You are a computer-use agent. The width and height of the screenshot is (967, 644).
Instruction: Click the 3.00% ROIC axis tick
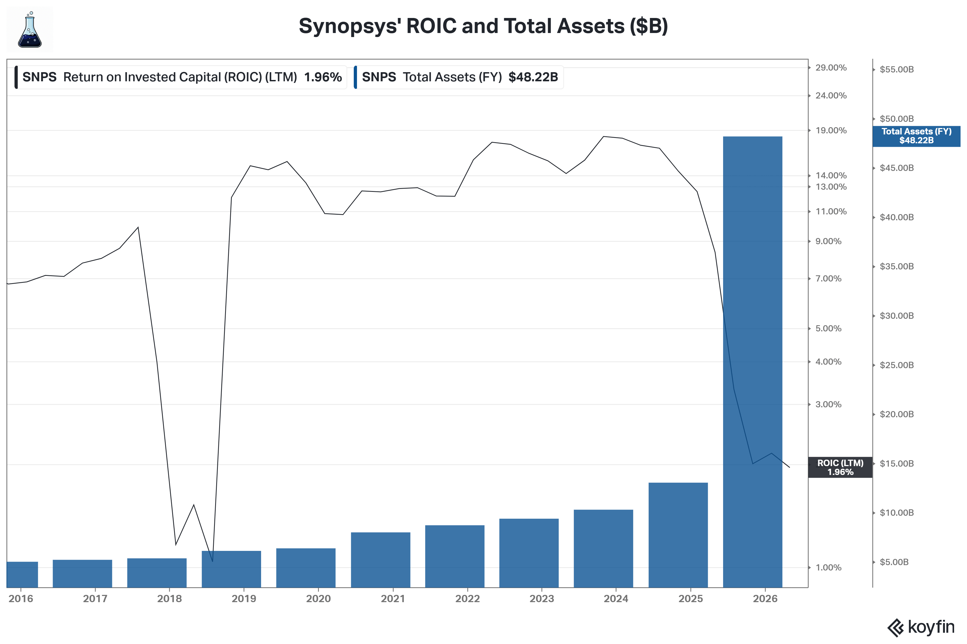coord(828,405)
